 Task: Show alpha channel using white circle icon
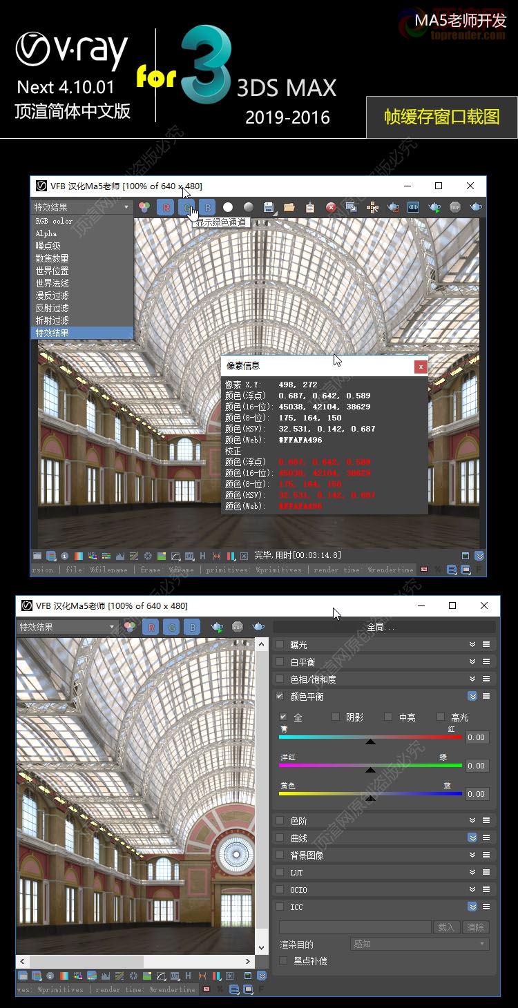[228, 207]
